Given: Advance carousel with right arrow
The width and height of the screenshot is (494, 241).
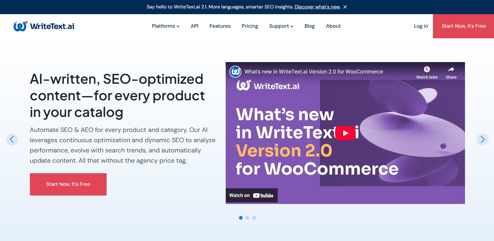Looking at the screenshot, I should (482, 139).
